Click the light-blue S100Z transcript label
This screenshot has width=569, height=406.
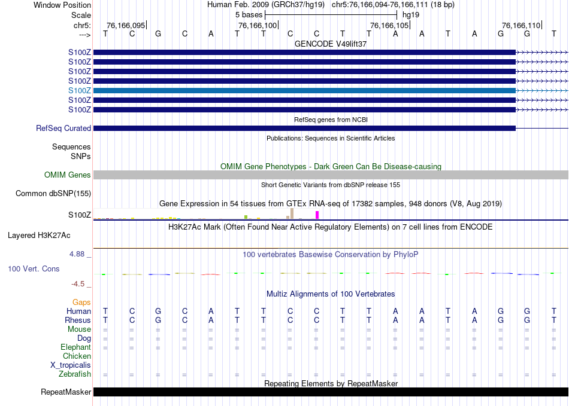[x=80, y=90]
